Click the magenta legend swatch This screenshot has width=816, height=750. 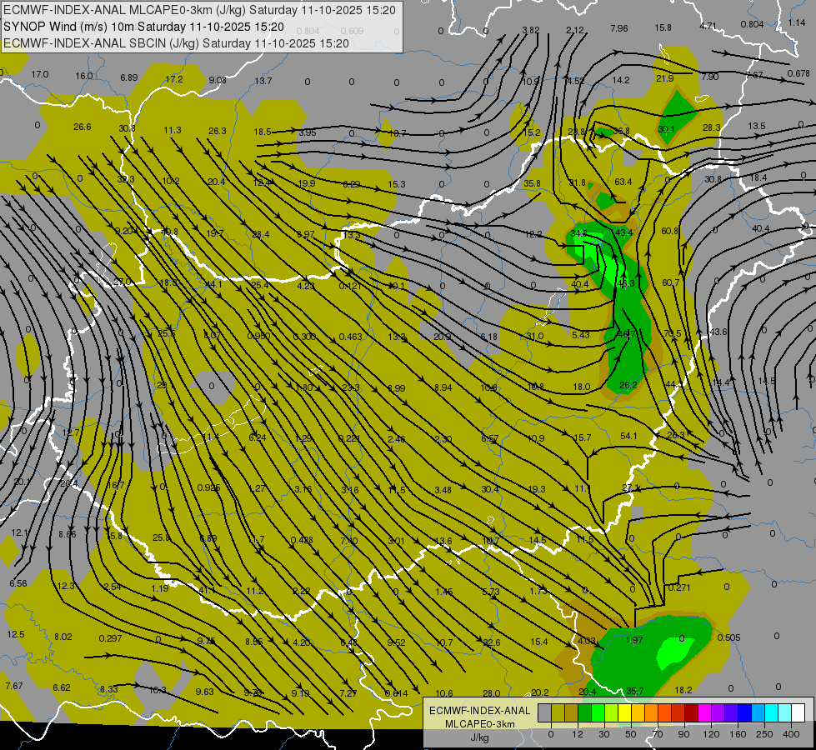pos(705,712)
